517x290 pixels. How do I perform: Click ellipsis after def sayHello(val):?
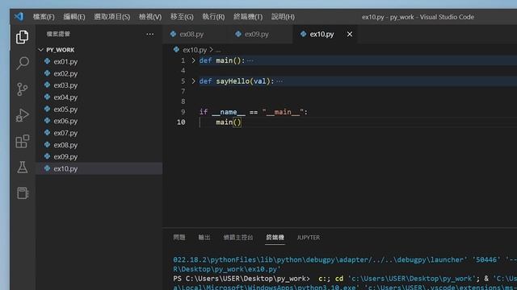280,81
